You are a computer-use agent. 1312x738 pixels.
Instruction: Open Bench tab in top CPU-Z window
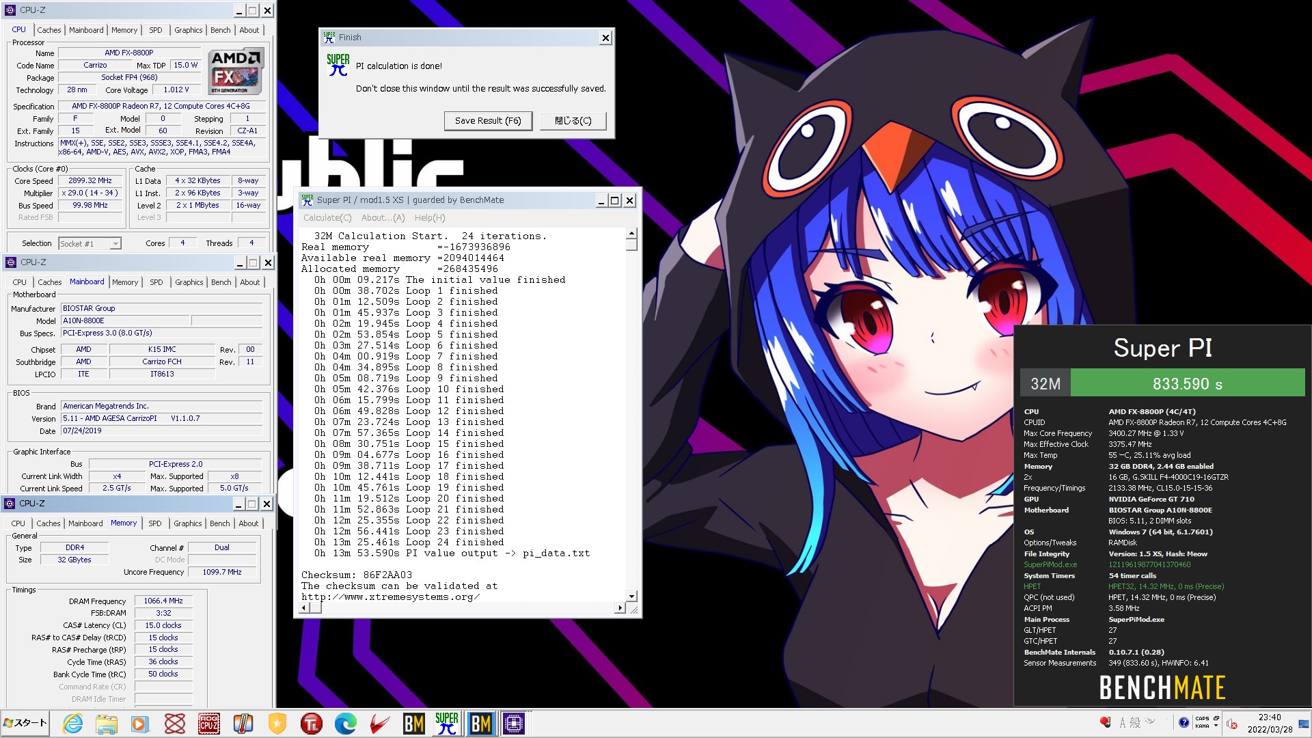click(221, 30)
